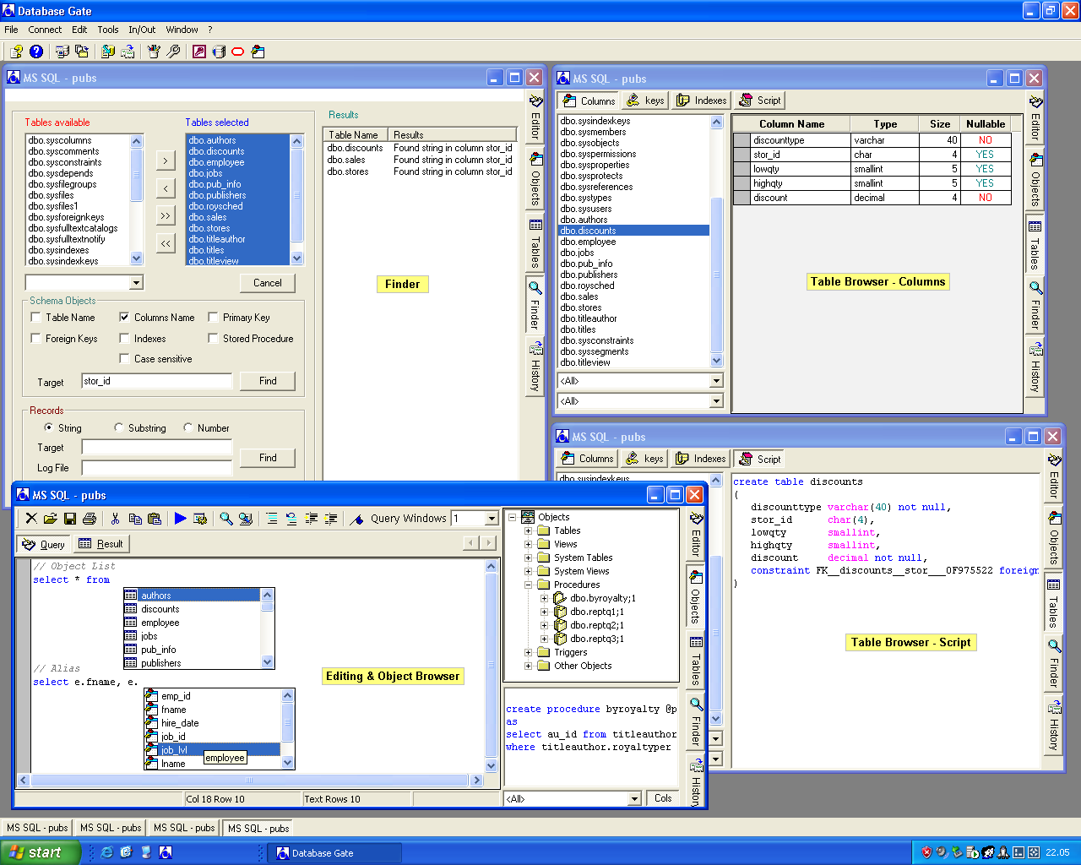Image resolution: width=1081 pixels, height=865 pixels.
Task: Click the blue question mark help icon
Action: (x=36, y=52)
